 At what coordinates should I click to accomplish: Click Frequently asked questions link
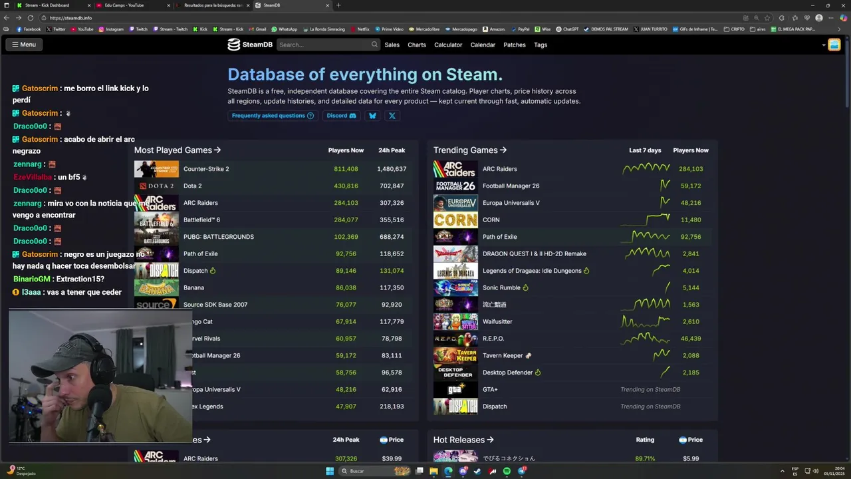(x=273, y=116)
